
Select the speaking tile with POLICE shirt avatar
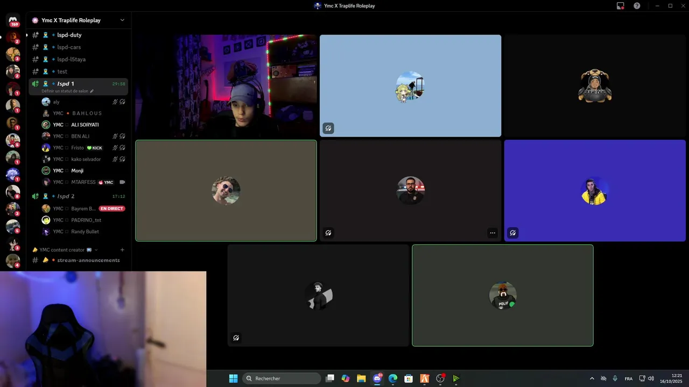503,296
